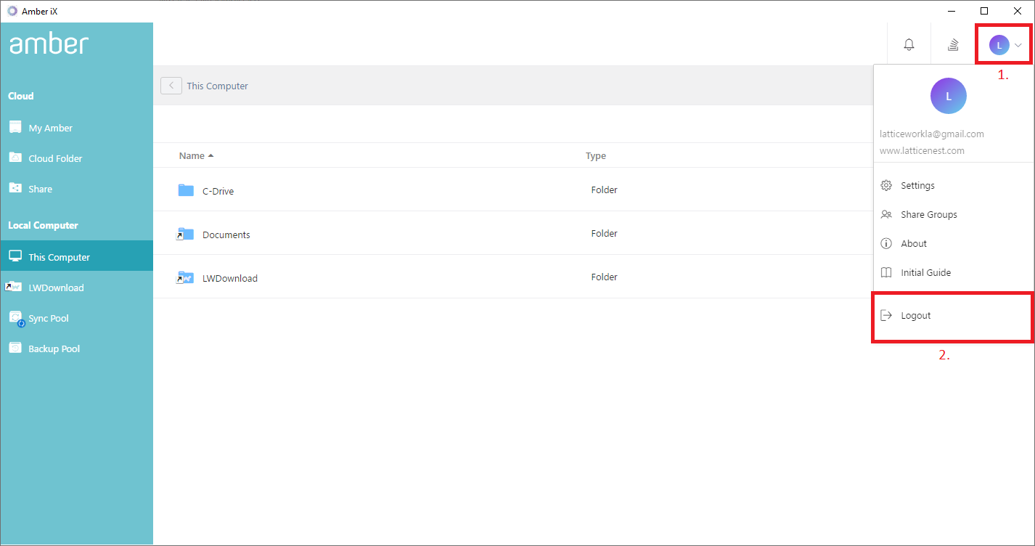Select the latticeworkla@gmail.com account email

tap(932, 134)
